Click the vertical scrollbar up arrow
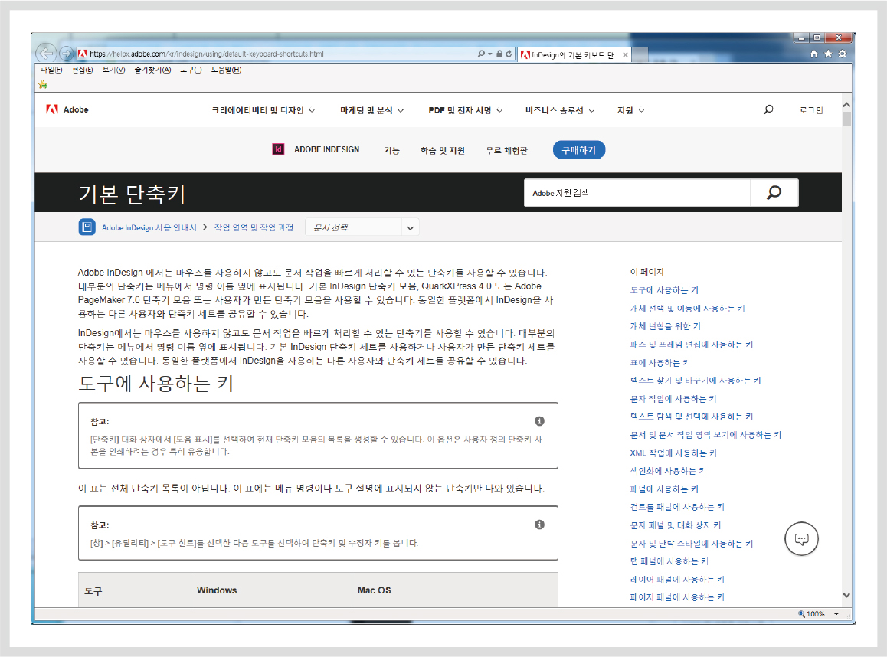Viewport: 887px width, 657px height. [x=846, y=105]
